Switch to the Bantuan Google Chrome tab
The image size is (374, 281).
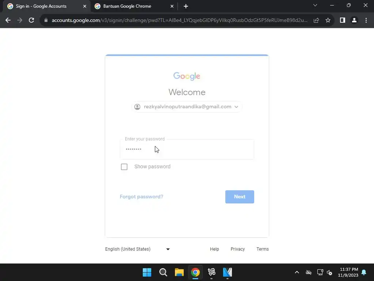[134, 6]
